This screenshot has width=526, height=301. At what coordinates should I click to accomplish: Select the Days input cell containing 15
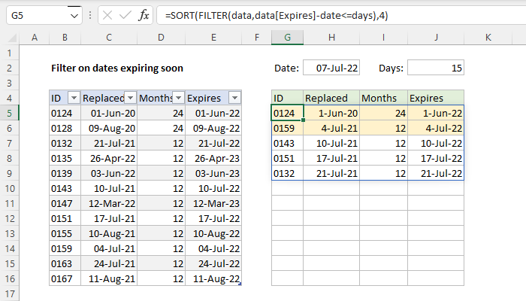(435, 68)
